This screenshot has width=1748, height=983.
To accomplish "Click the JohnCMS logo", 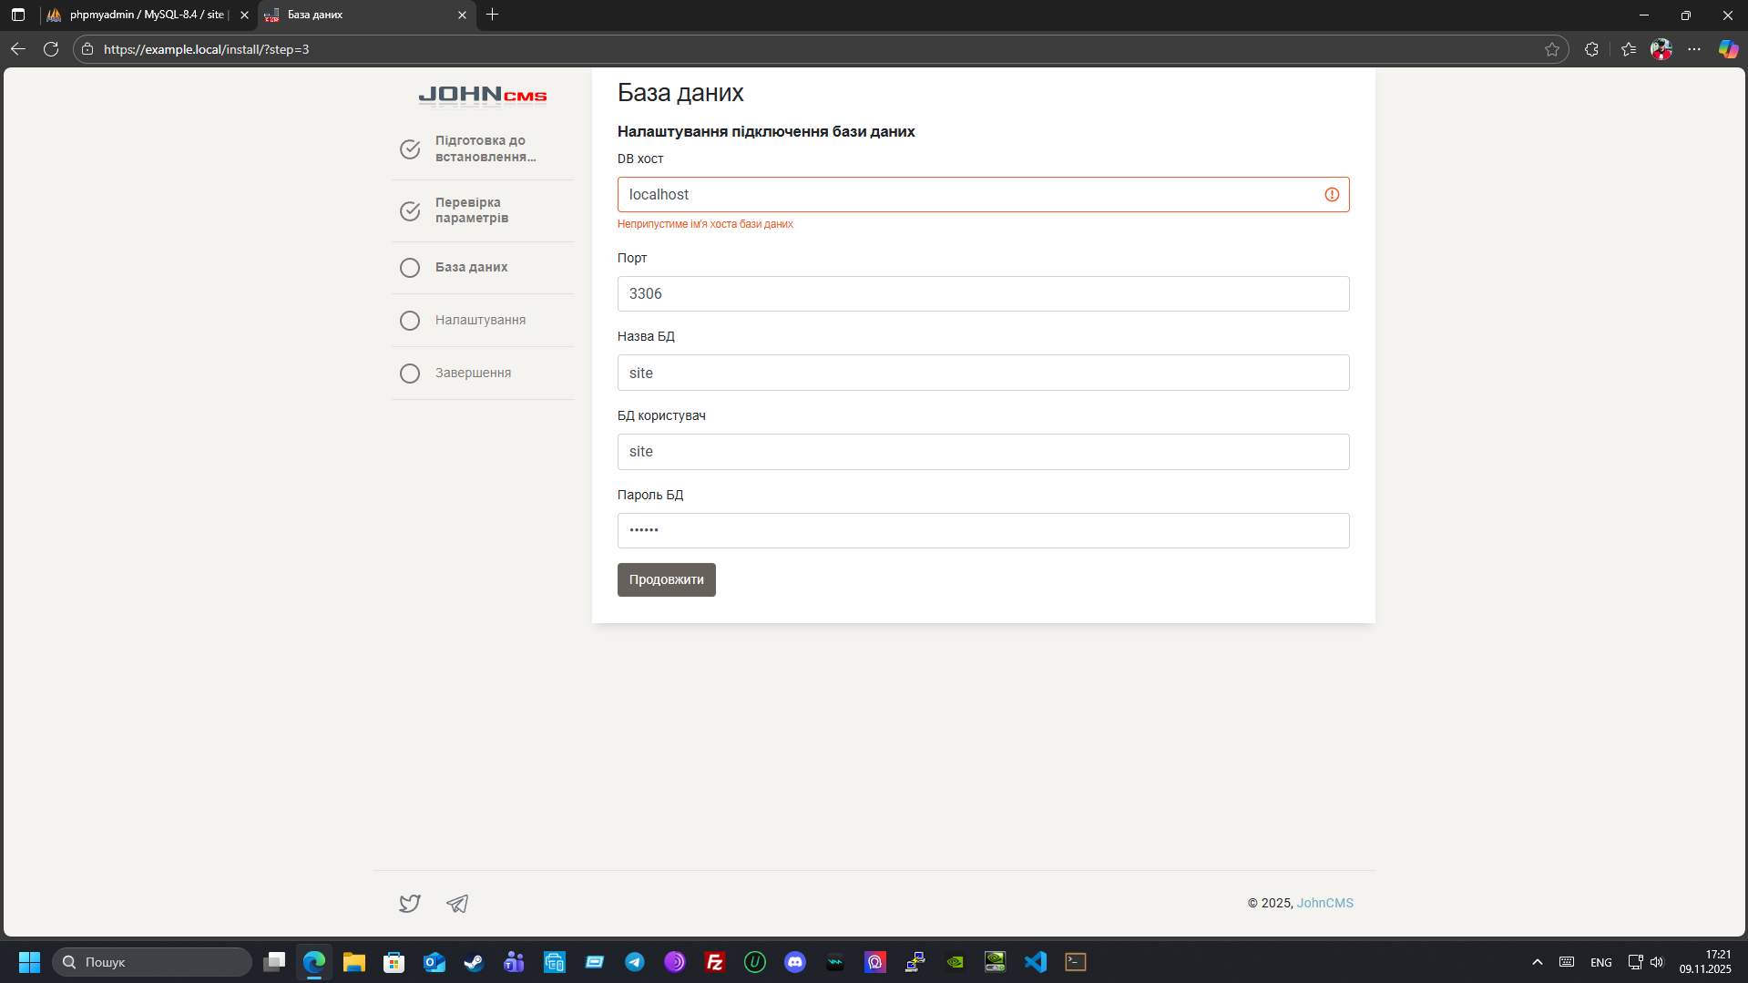I will tap(482, 96).
